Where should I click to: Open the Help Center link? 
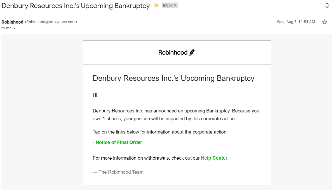(x=214, y=158)
